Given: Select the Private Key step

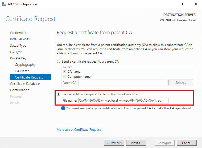Looking at the screenshot, I should pyautogui.click(x=18, y=58).
